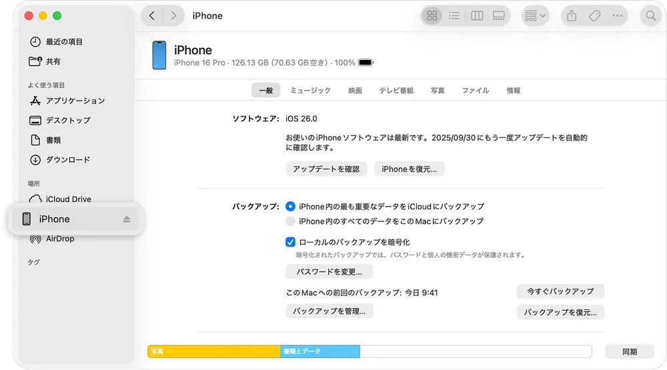The image size is (667, 370).
Task: Click blue 書類とデータ storage bar segment
Action: (320, 351)
